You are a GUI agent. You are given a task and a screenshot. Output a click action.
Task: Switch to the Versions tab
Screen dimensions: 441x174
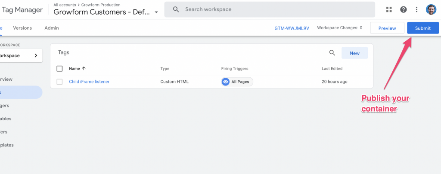coord(22,28)
